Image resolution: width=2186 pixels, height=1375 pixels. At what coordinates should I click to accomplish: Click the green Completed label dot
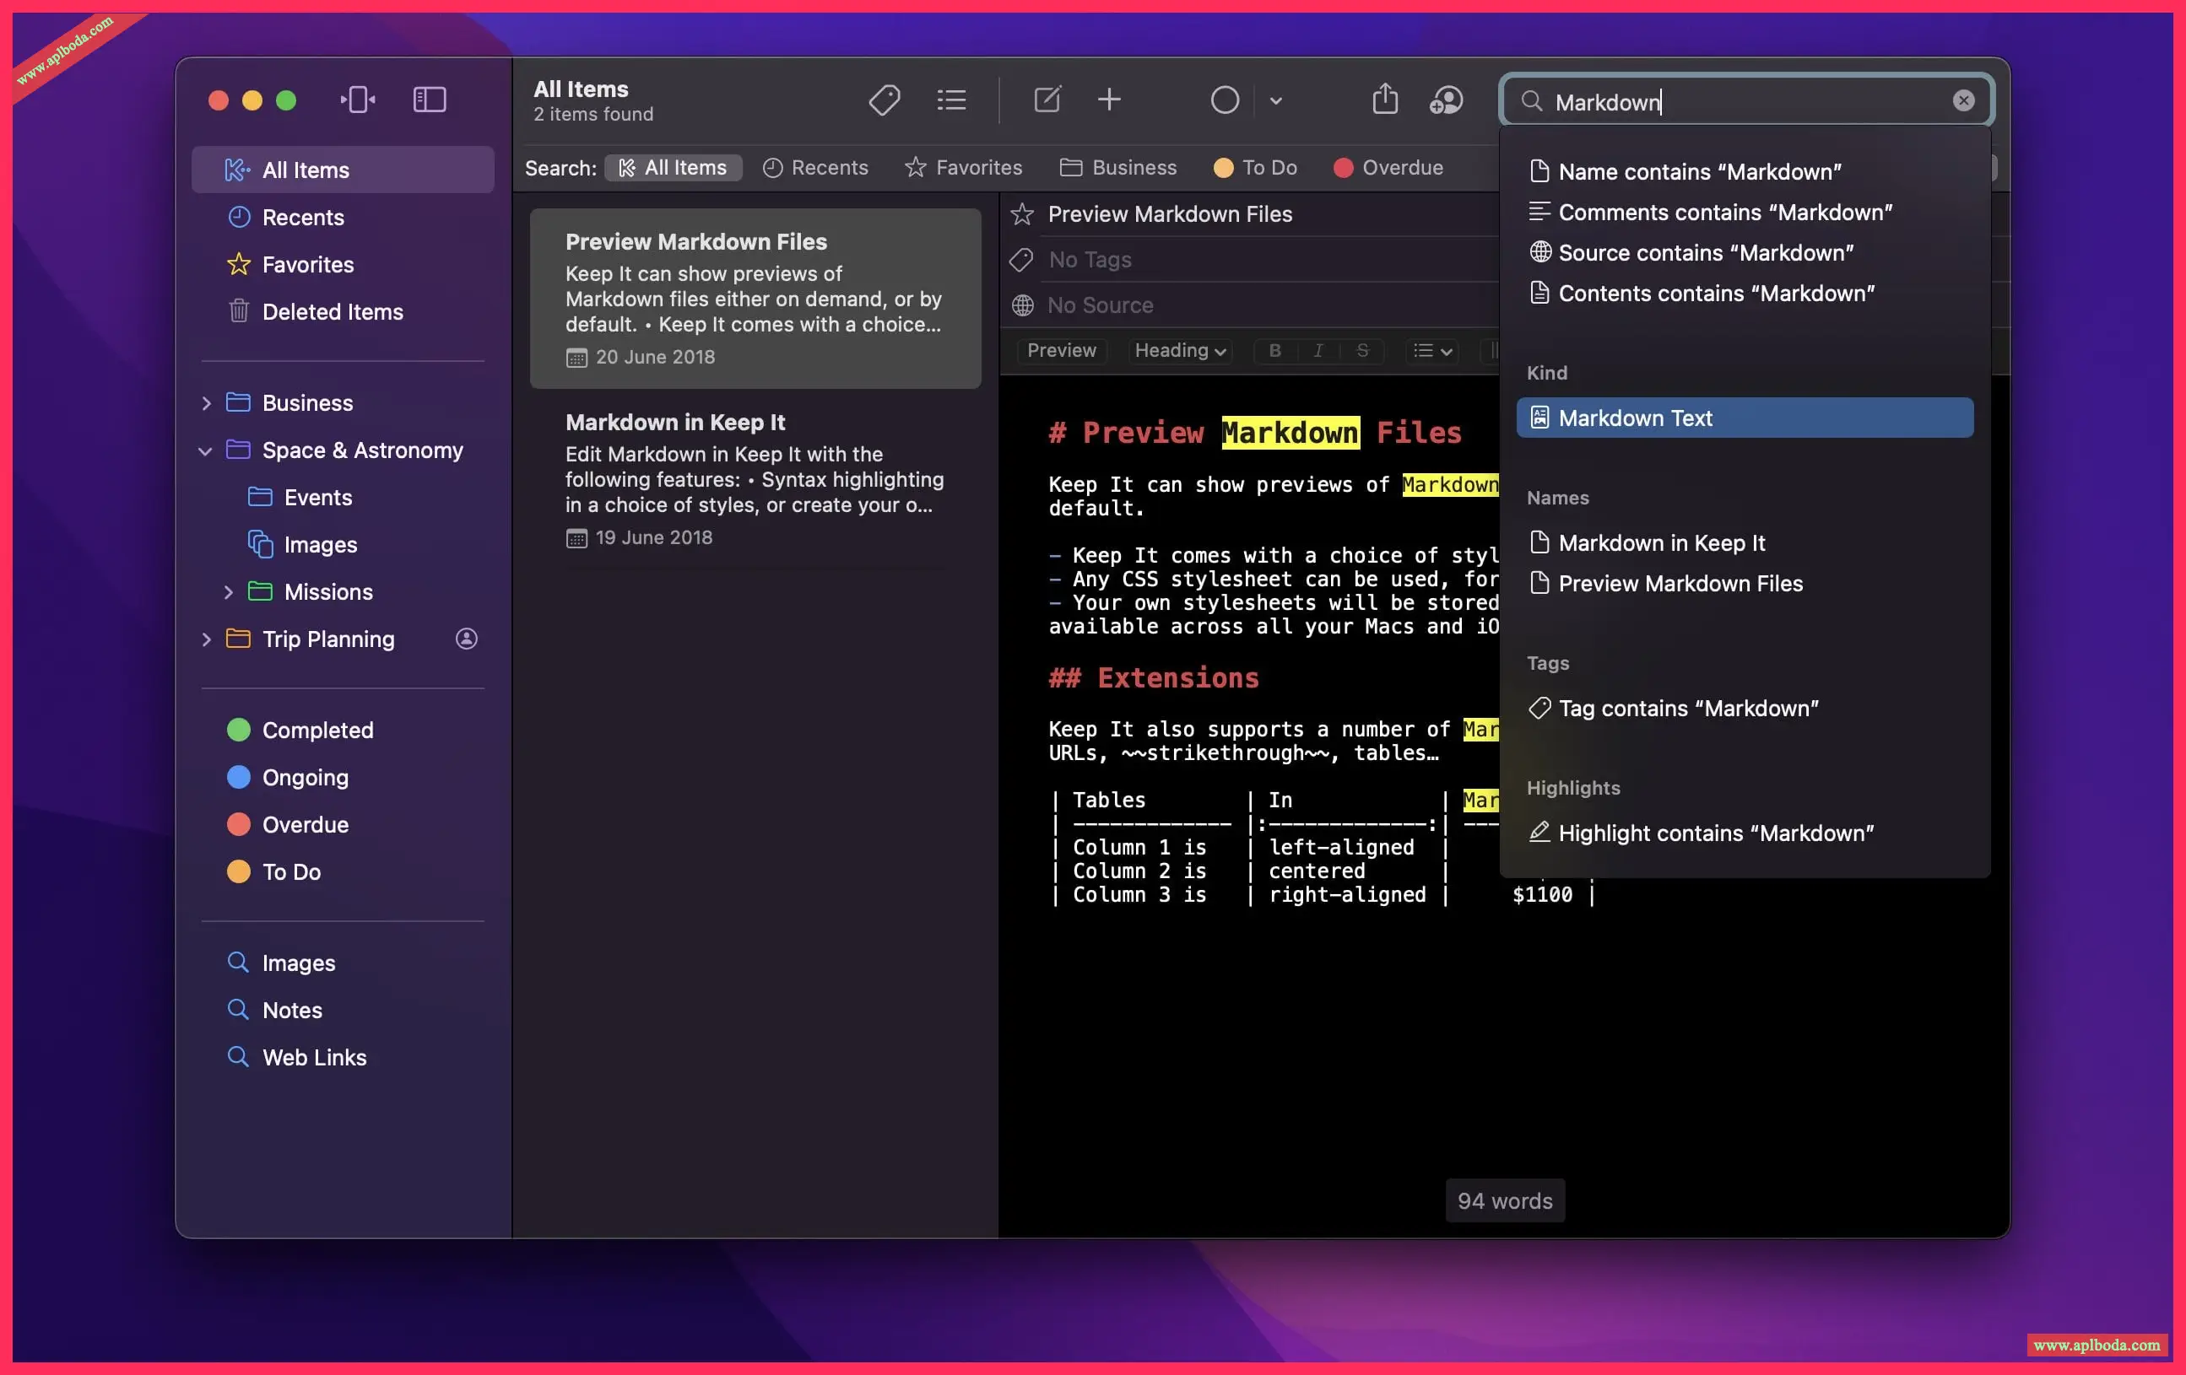tap(239, 730)
